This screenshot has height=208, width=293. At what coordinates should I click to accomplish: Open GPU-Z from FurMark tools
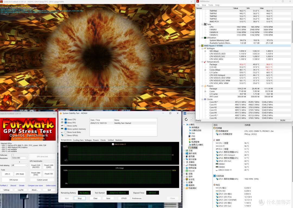(8, 174)
